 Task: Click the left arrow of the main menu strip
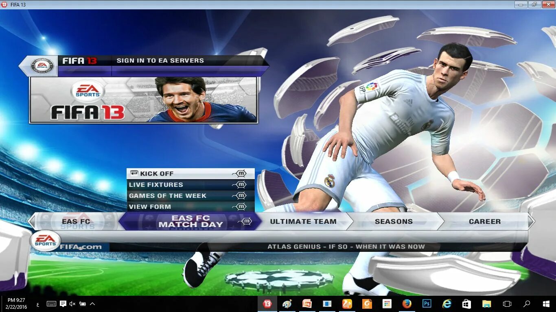[x=31, y=222]
